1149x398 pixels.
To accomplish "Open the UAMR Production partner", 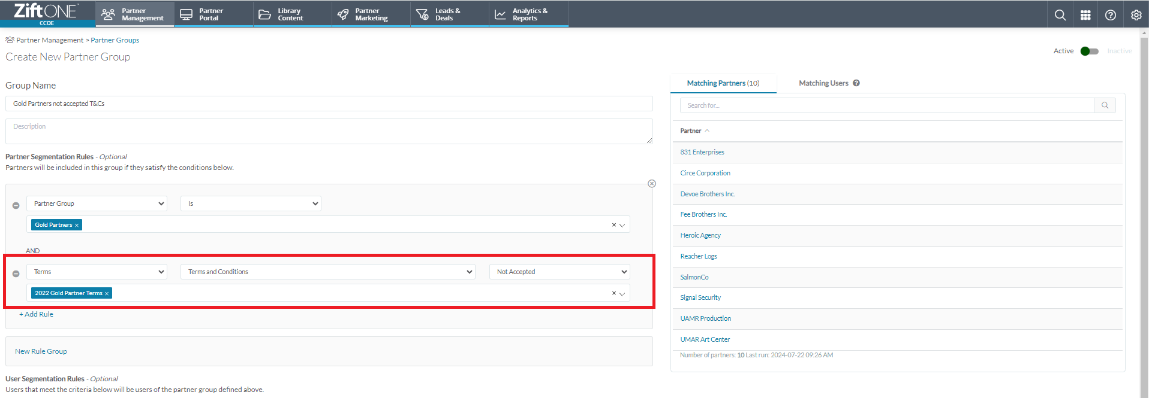I will tap(706, 318).
